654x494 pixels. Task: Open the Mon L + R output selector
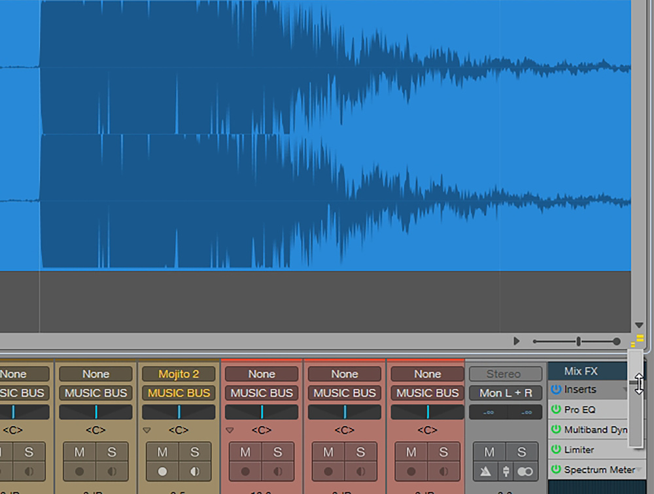506,393
